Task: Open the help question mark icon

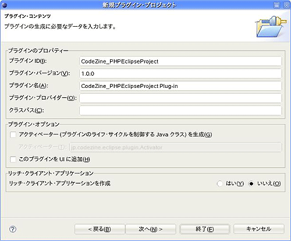Action: [x=13, y=229]
